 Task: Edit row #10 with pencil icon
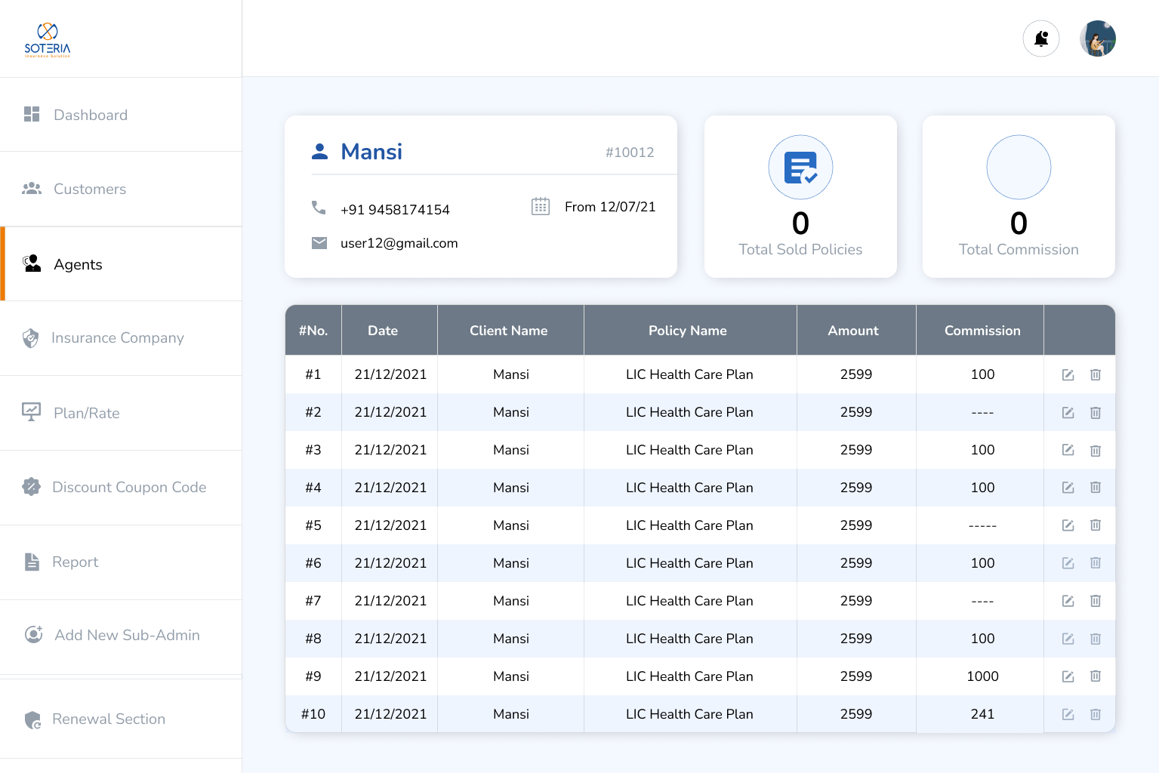click(x=1068, y=714)
